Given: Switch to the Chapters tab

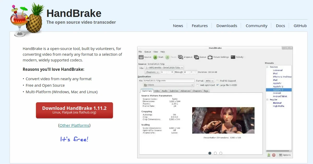Looking at the screenshot, I should [197, 91].
